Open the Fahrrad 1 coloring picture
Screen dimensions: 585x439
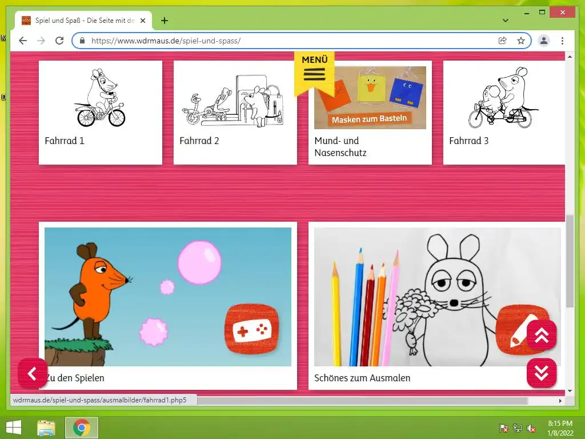[x=101, y=98]
